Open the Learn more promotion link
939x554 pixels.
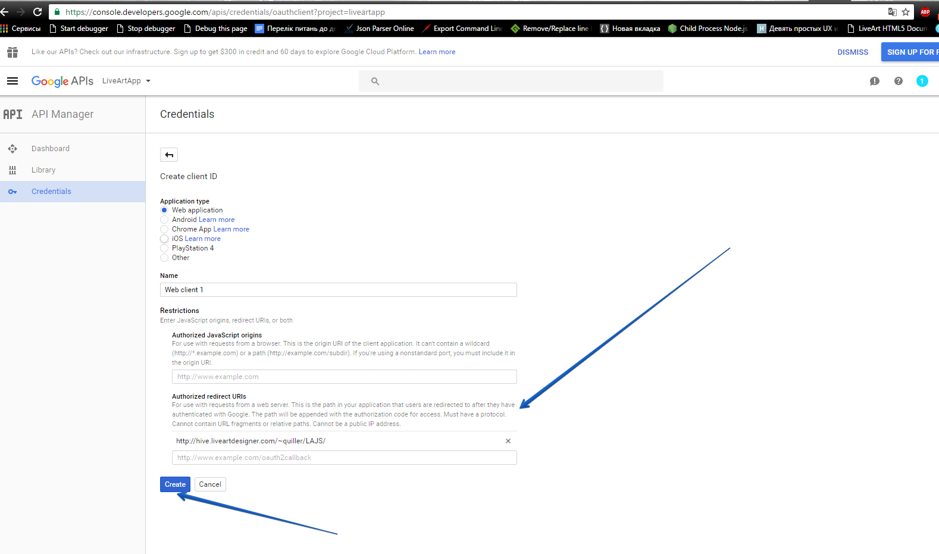click(437, 52)
